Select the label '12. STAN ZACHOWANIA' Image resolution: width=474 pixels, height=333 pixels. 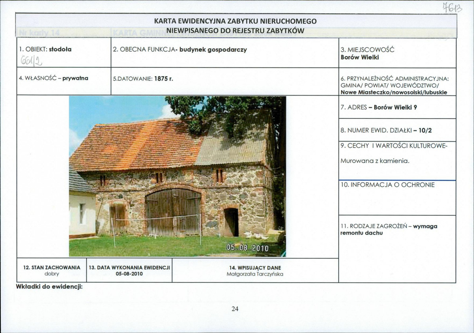pos(52,268)
